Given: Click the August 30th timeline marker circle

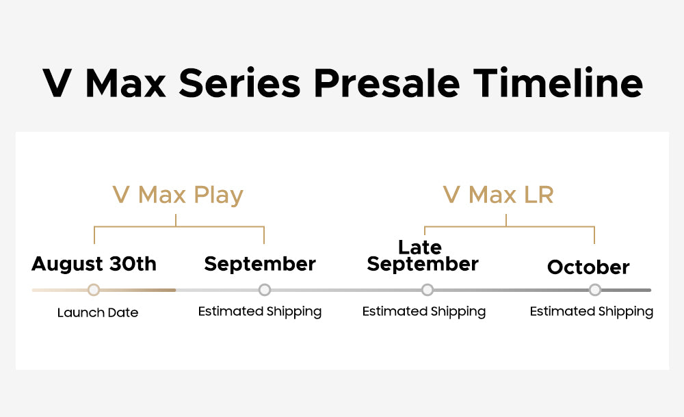Looking at the screenshot, I should [93, 290].
